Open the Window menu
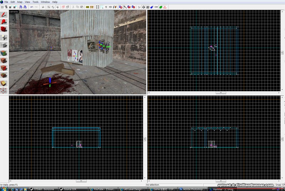The height and width of the screenshot is (191, 285). click(x=45, y=2)
